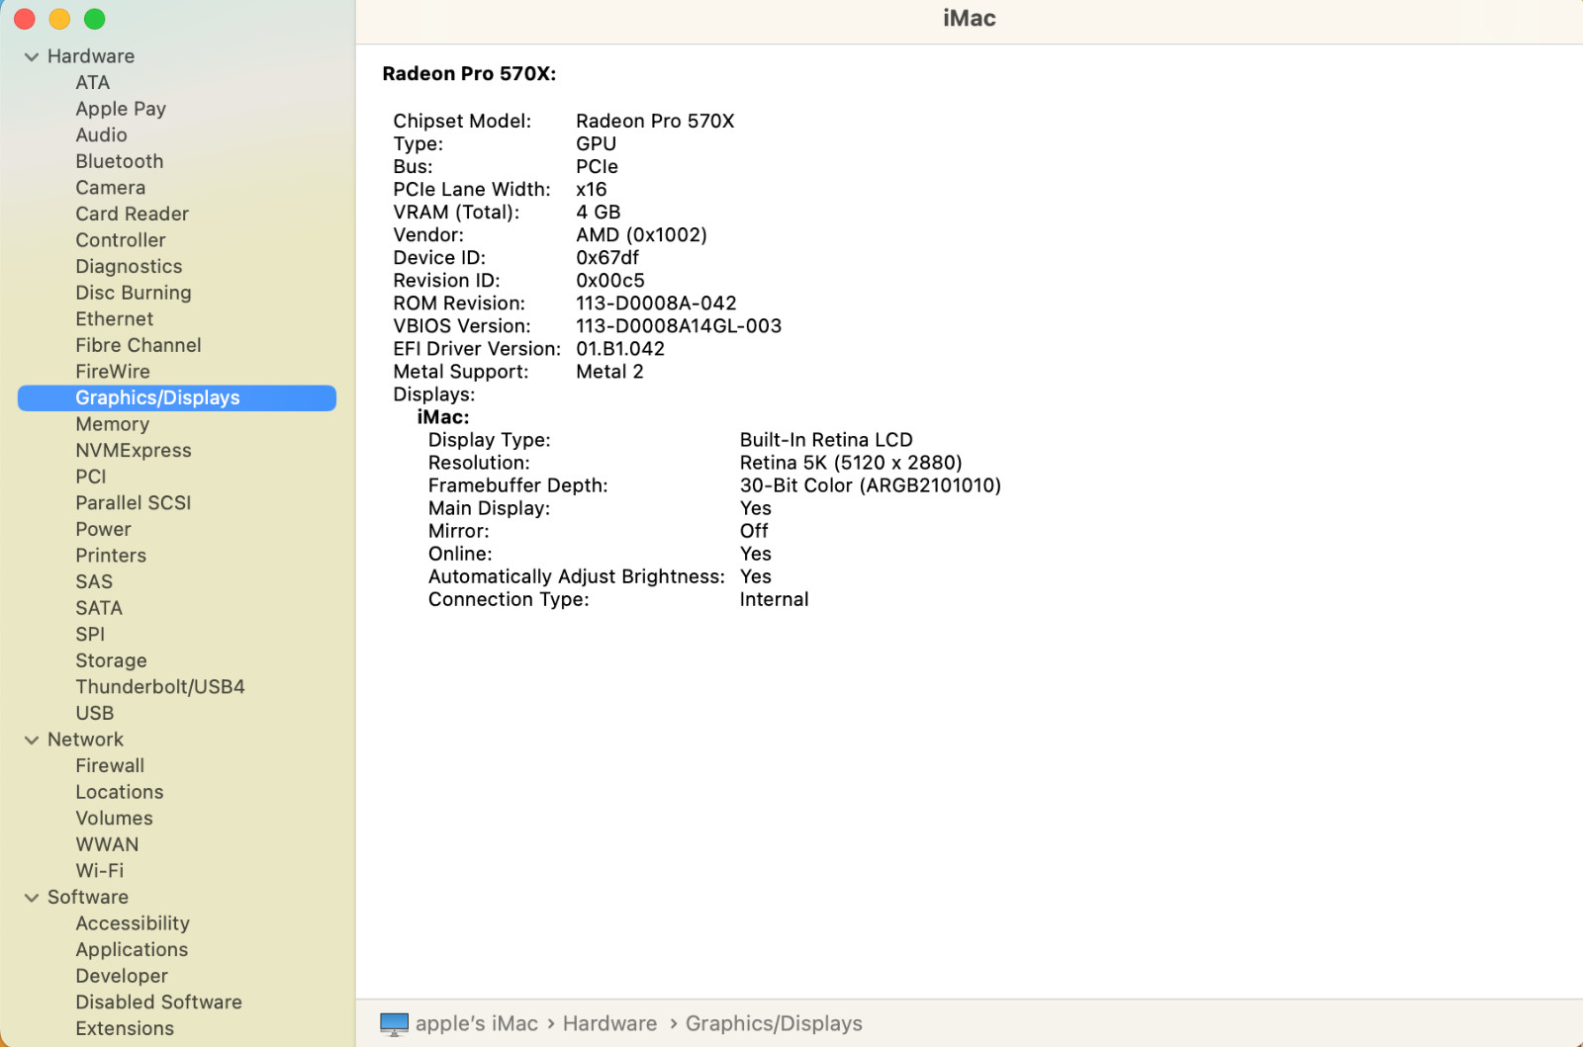The width and height of the screenshot is (1583, 1047).
Task: Show Ethernet hardware details
Action: point(115,319)
